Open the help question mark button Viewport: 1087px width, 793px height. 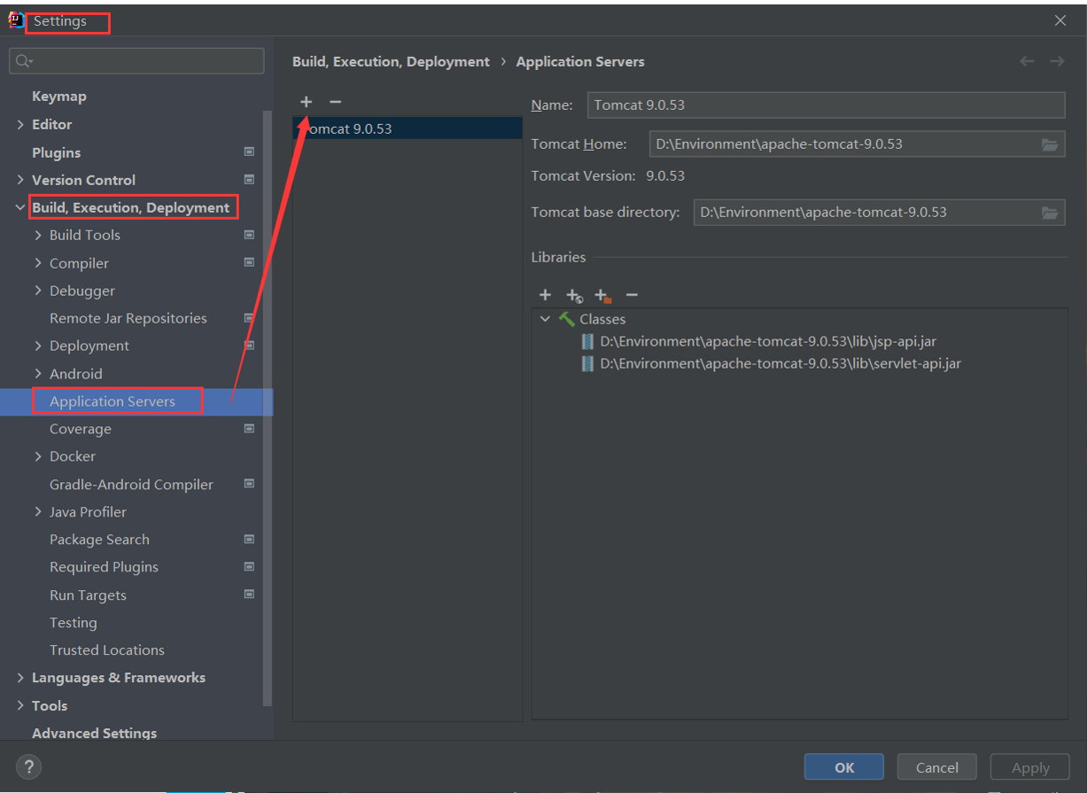pyautogui.click(x=29, y=766)
